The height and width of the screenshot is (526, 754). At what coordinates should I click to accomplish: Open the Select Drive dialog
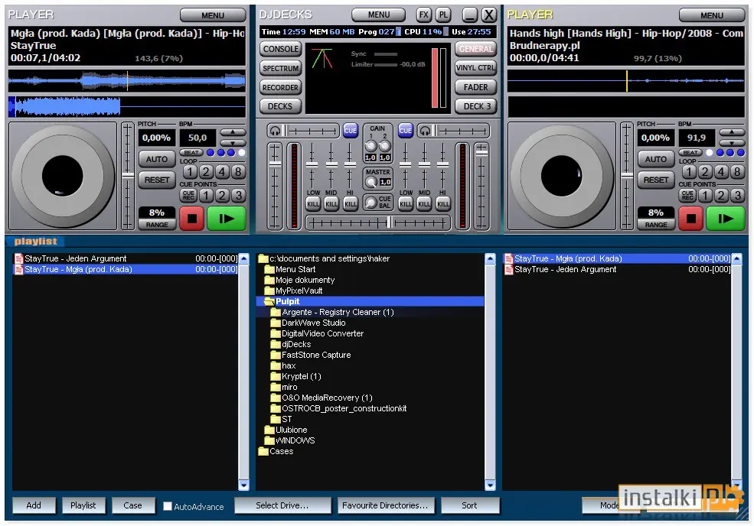pos(282,505)
